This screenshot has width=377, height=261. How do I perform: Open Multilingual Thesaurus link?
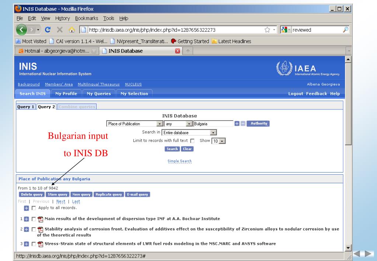click(x=98, y=84)
